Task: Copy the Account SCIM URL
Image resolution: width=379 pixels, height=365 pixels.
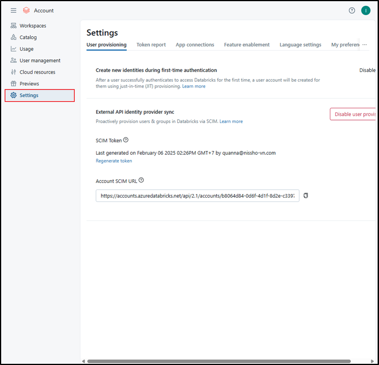Action: pyautogui.click(x=306, y=196)
